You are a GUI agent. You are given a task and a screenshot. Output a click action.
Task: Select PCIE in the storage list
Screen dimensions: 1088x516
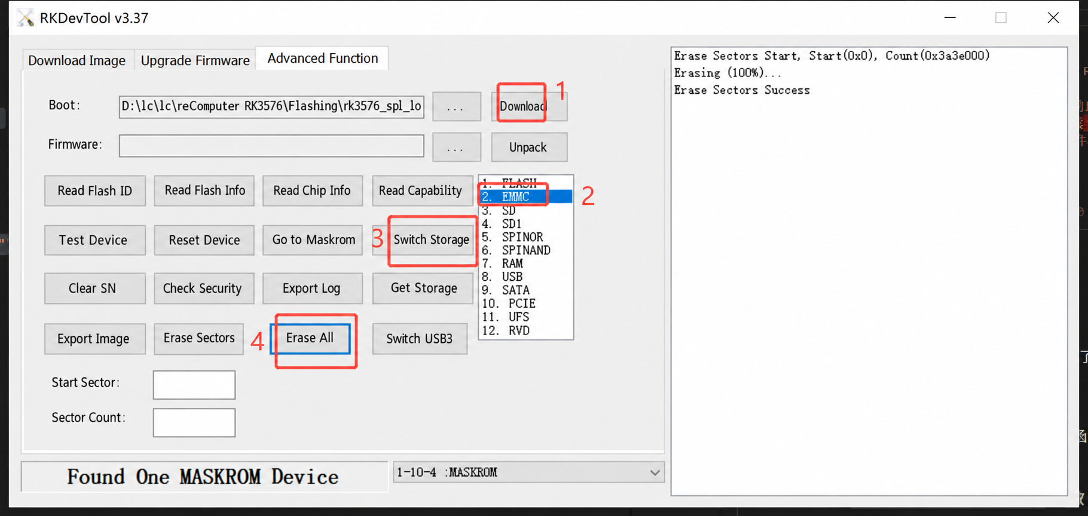click(x=525, y=303)
